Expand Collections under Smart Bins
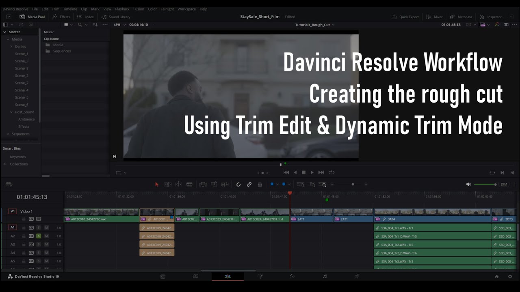This screenshot has width=520, height=292. [5, 164]
